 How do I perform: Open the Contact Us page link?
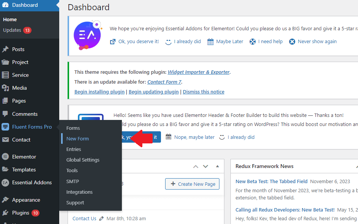point(84,219)
